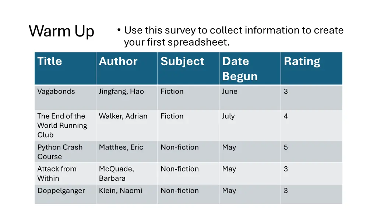Viewport: 377px width, 212px height.
Task: Click the Walker, Adrian author cell
Action: point(127,126)
